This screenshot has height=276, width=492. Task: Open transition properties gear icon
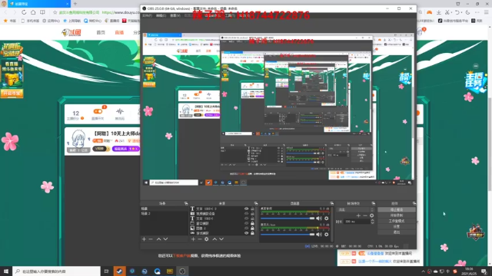pos(372,215)
